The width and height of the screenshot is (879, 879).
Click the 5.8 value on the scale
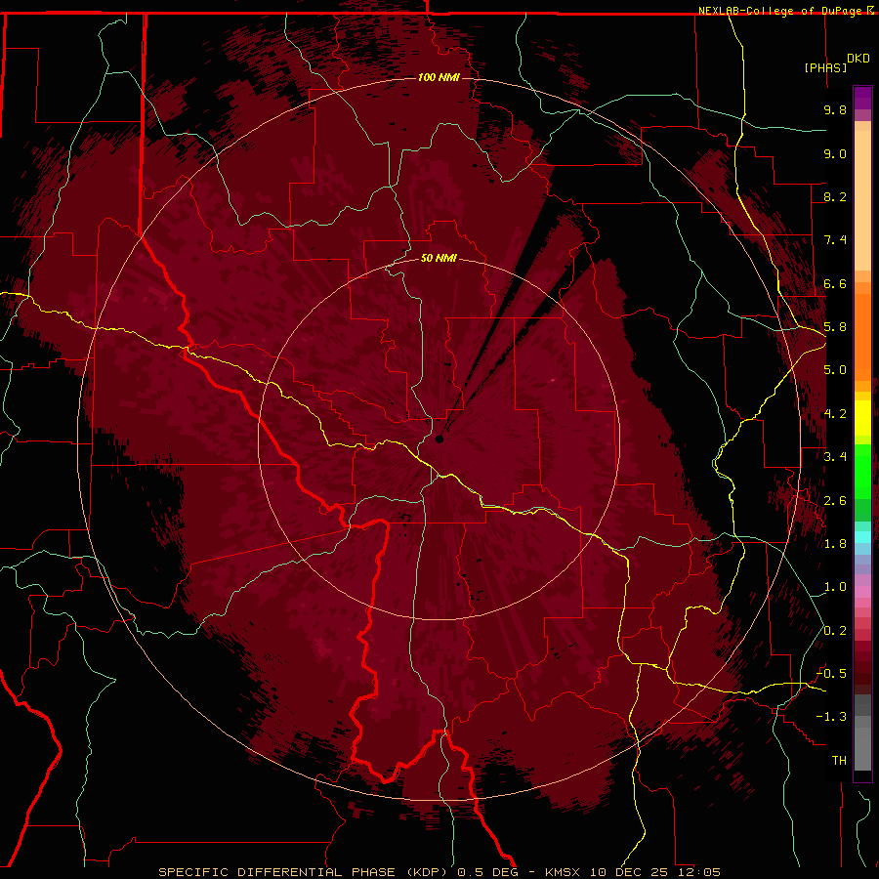click(835, 327)
